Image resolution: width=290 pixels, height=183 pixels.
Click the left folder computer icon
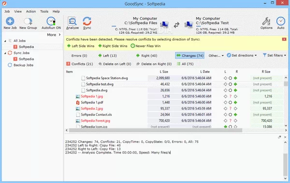pyautogui.click(x=164, y=25)
